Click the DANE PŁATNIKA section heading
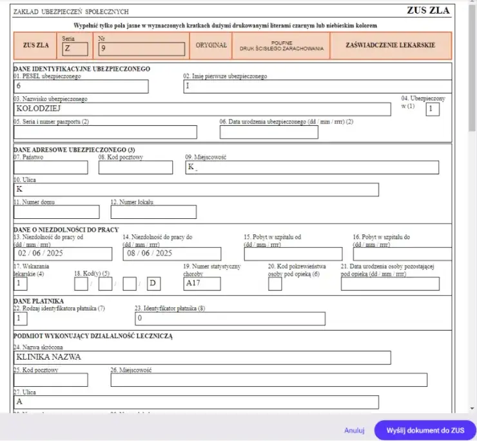 (x=39, y=301)
